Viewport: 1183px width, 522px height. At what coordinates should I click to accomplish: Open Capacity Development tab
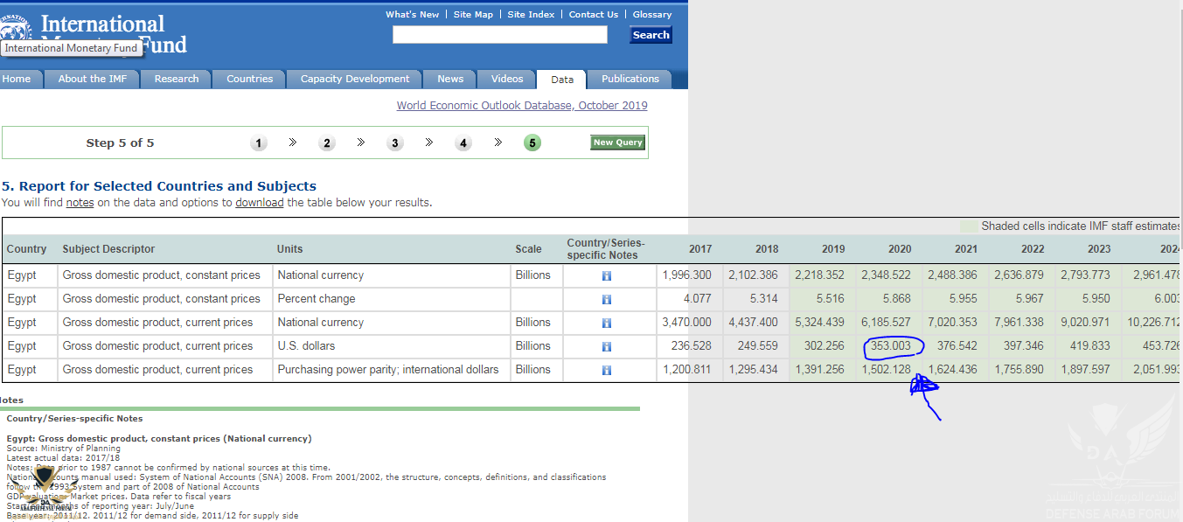(355, 79)
